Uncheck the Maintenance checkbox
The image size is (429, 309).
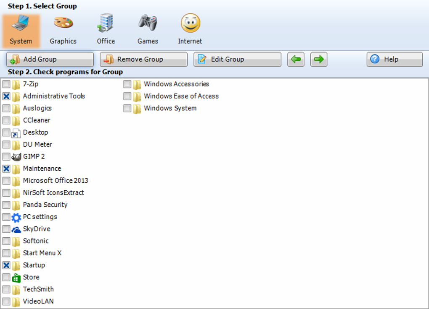point(6,169)
